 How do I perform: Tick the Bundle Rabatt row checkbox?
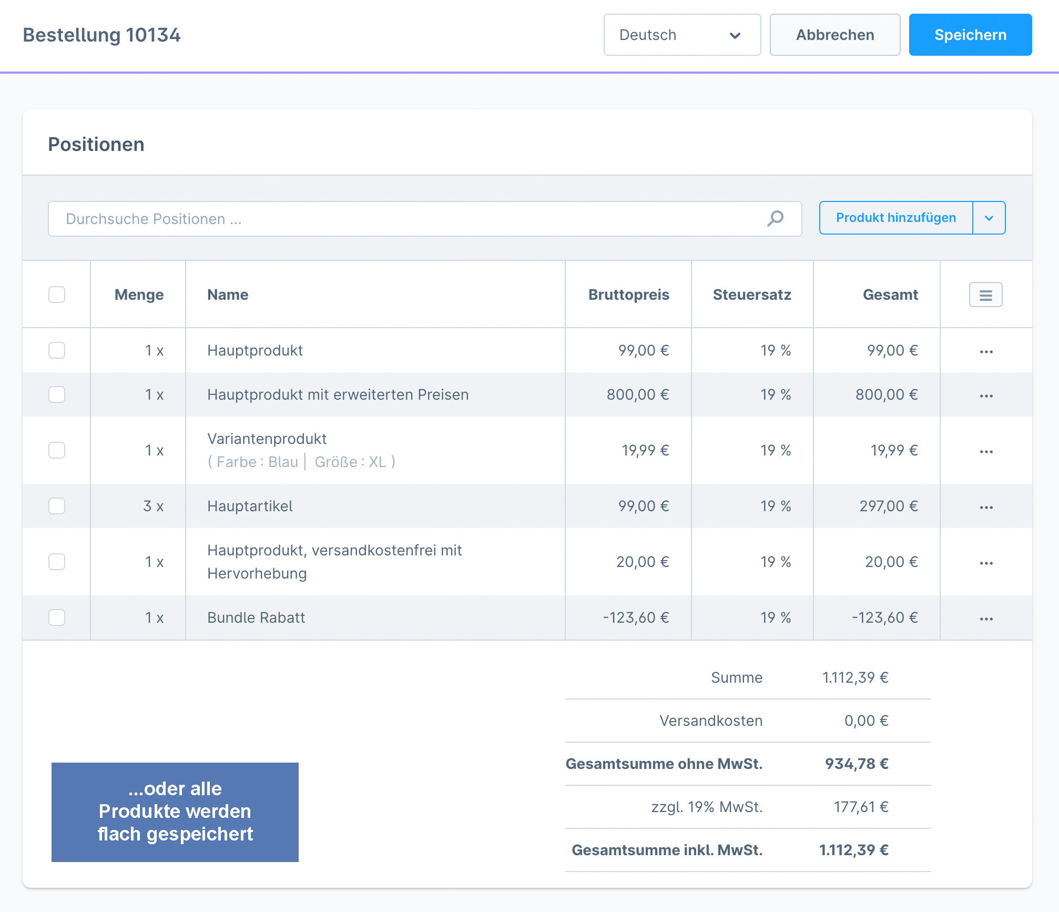click(57, 617)
